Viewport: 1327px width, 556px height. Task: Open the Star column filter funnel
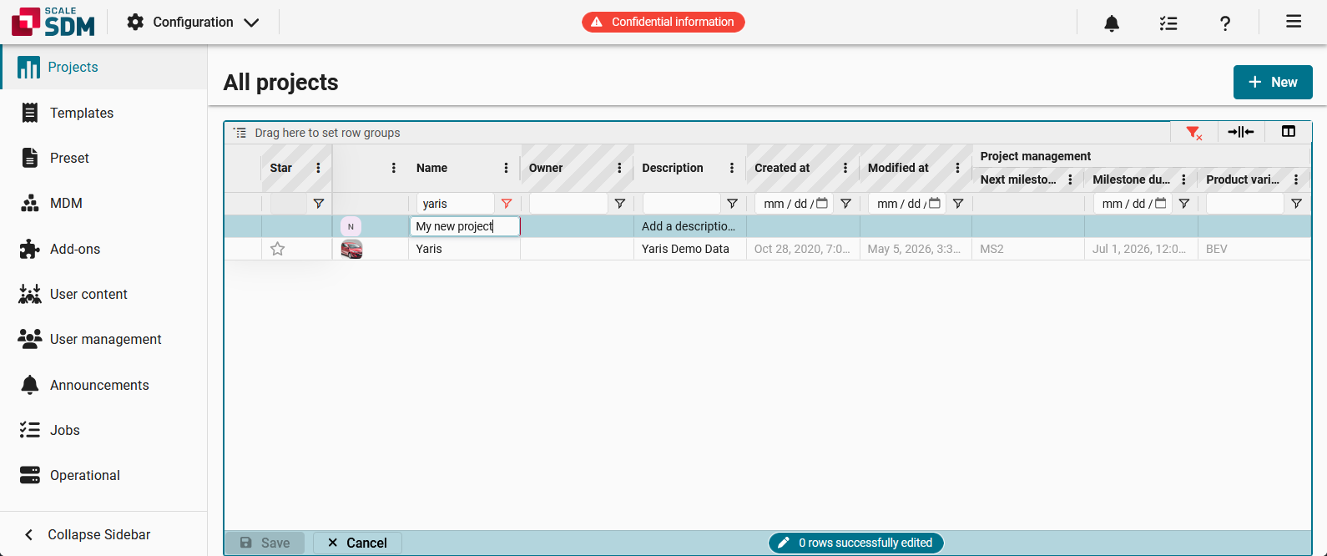318,204
